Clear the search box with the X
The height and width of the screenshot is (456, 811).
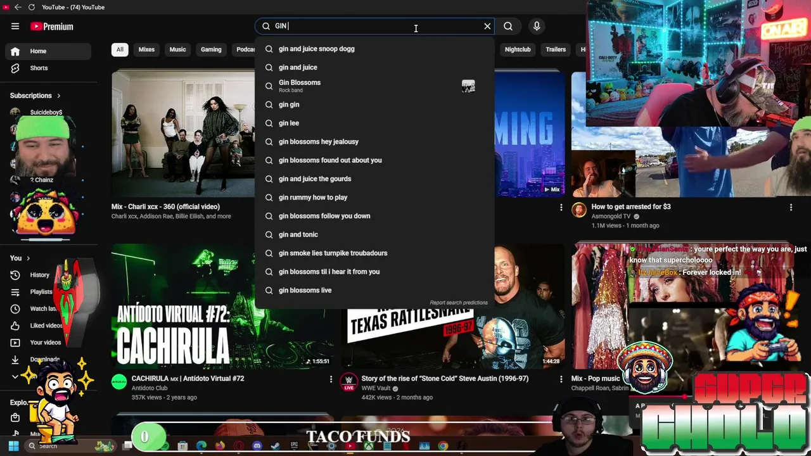click(x=487, y=26)
